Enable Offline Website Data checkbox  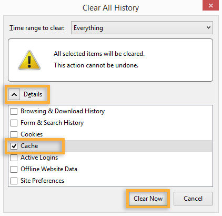(x=14, y=169)
